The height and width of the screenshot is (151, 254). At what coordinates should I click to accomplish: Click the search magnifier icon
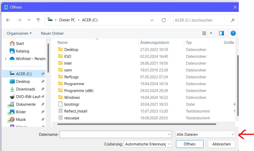(x=233, y=20)
